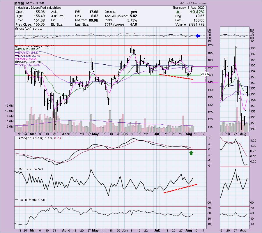The image size is (262, 233).
Task: Click the Options value 'yes'
Action: (134, 12)
